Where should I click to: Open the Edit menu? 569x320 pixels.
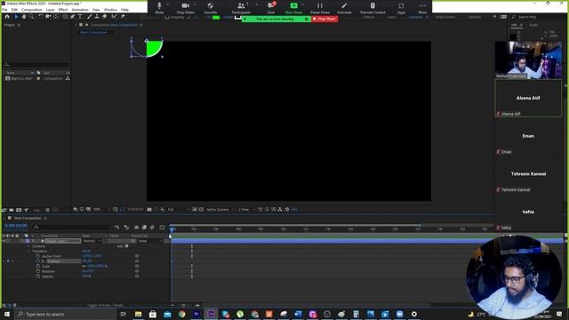[14, 10]
